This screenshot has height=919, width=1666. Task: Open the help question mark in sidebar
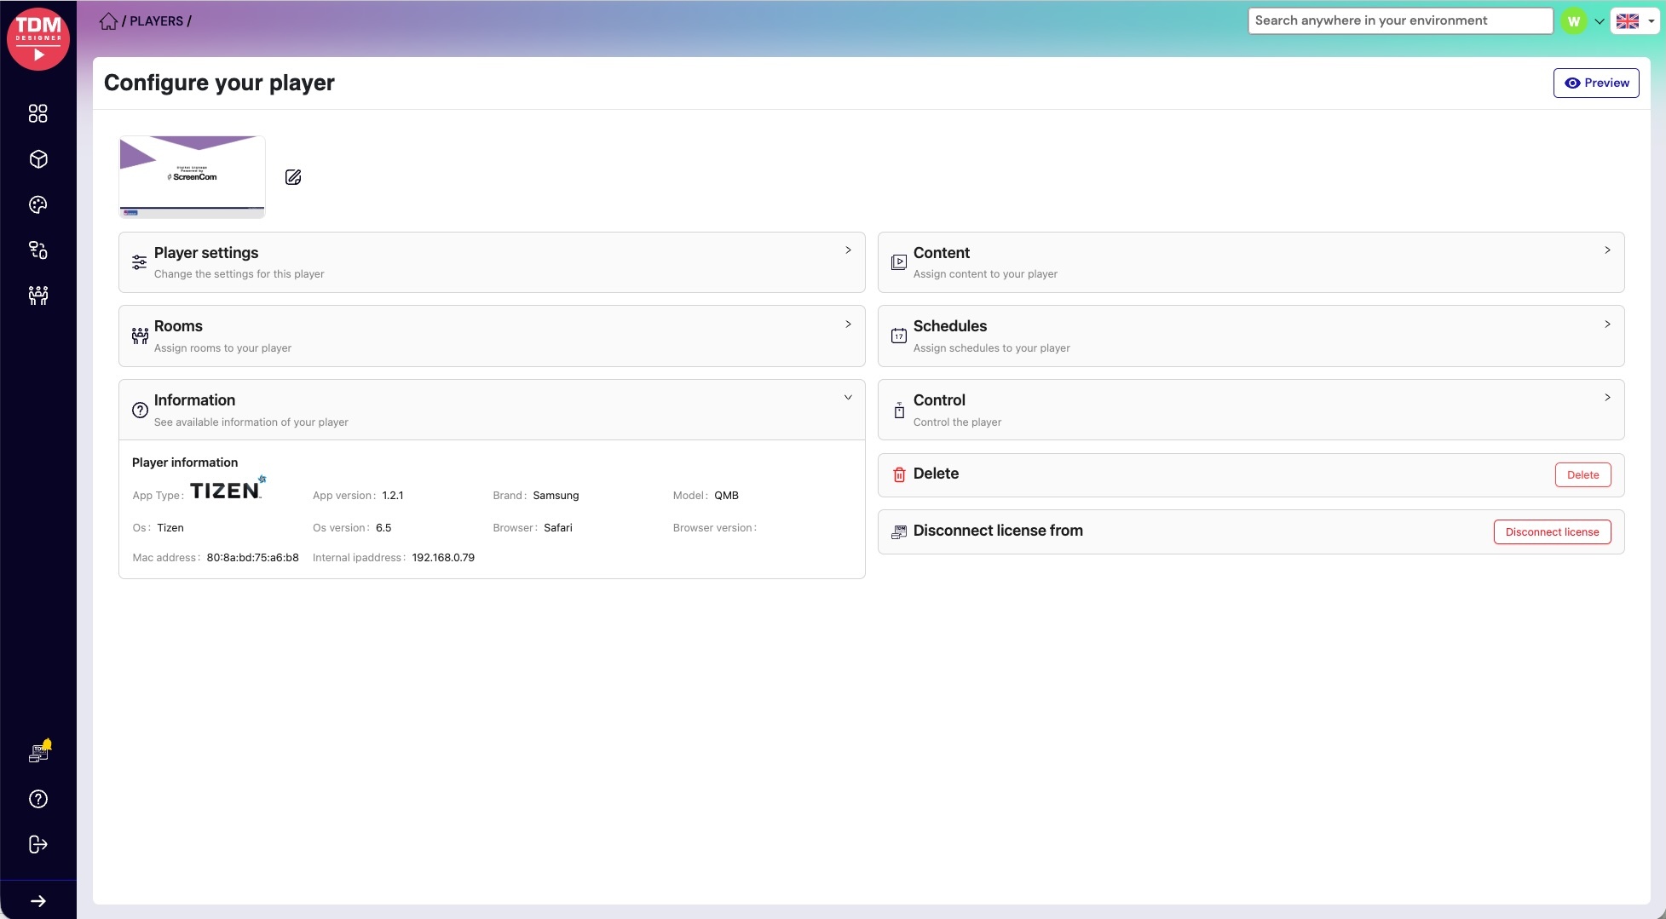coord(38,799)
